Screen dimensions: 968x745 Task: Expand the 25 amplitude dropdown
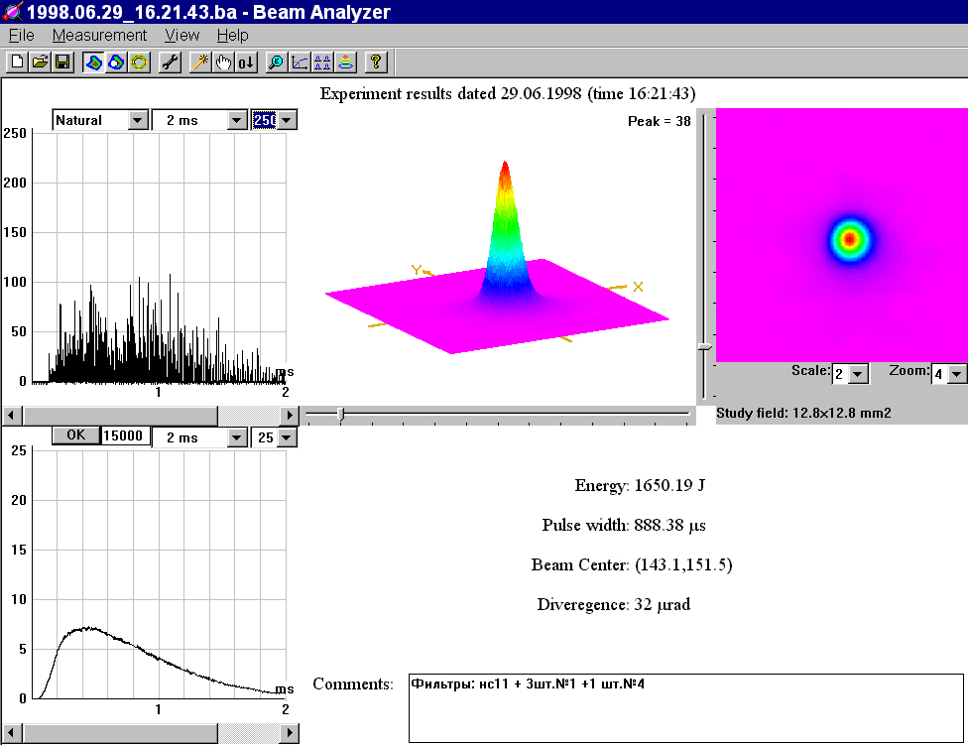287,437
